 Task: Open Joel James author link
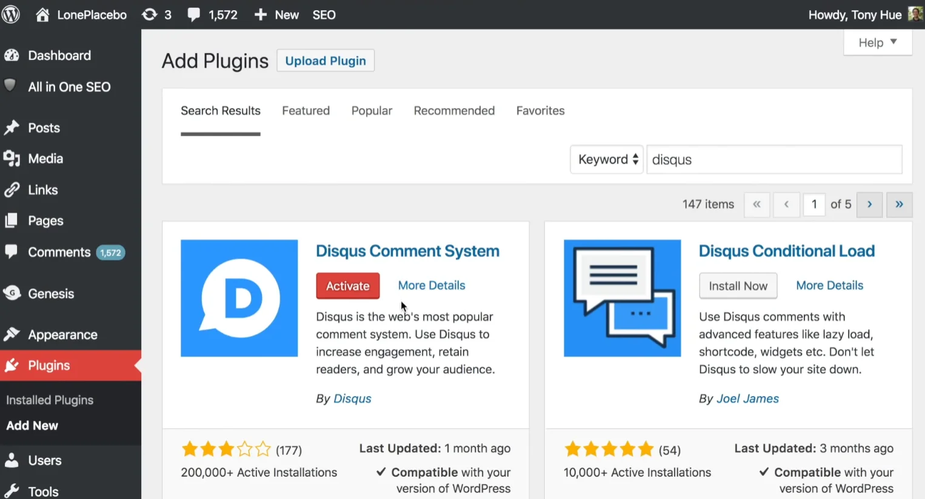tap(747, 398)
